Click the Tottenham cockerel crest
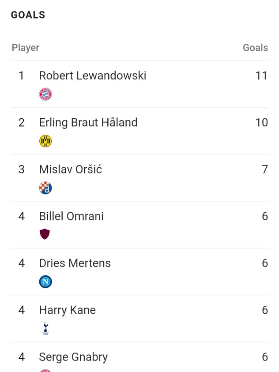Screen dimensions: 279x372 coord(45,329)
